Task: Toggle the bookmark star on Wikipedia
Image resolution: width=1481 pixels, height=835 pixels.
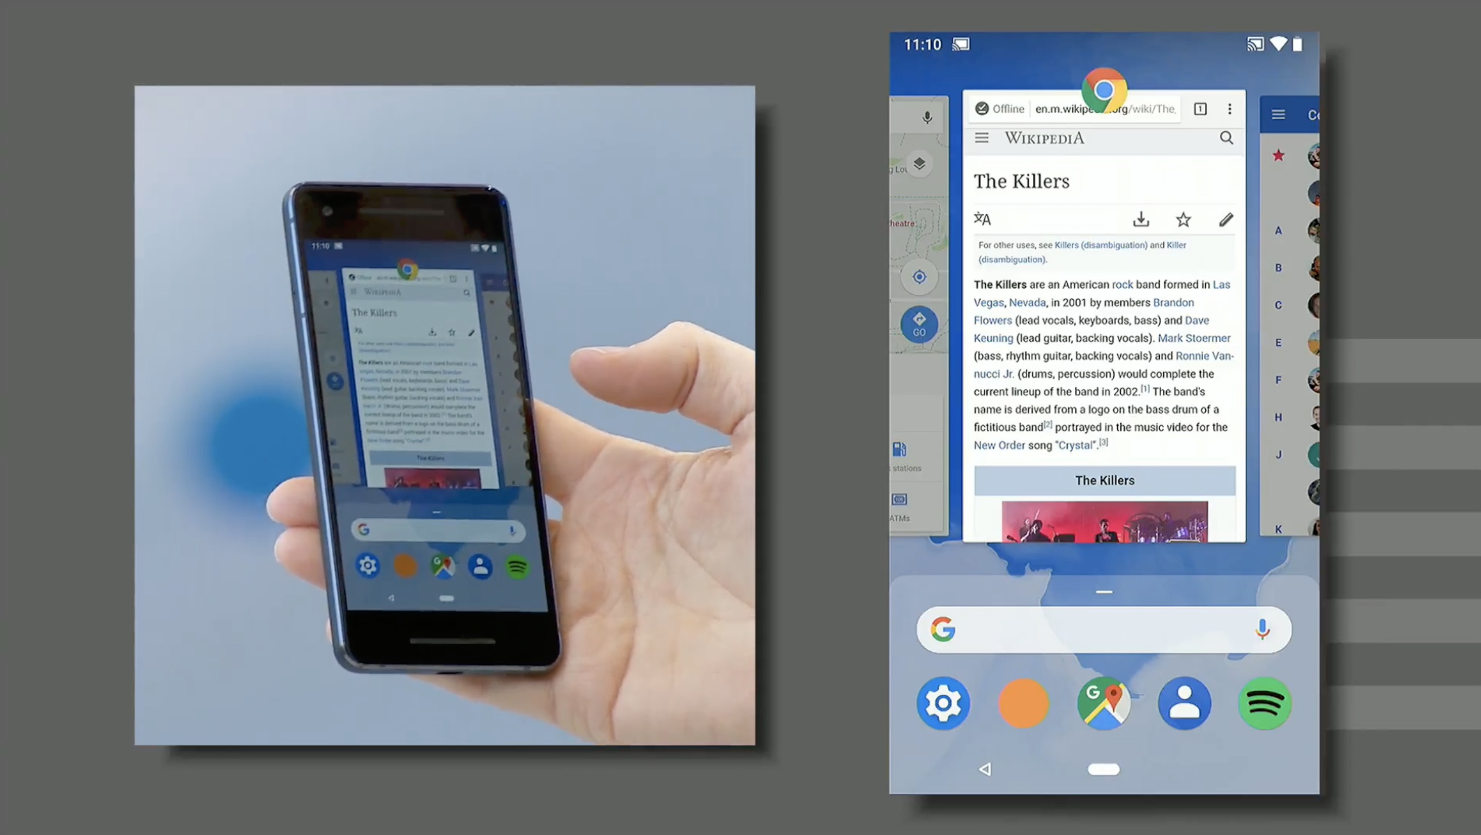Action: [1183, 219]
